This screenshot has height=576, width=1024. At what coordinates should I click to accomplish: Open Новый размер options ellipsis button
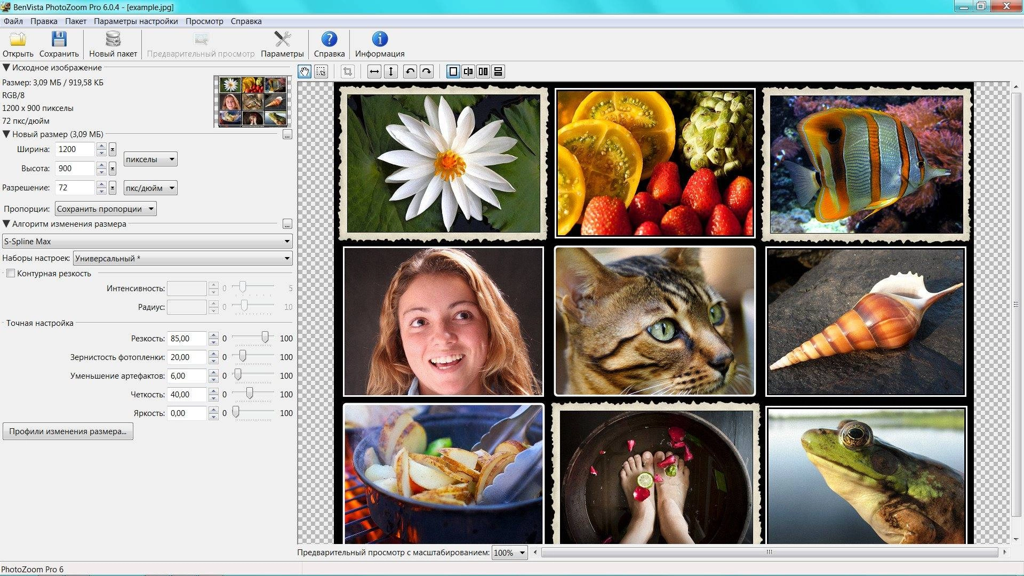coord(287,134)
